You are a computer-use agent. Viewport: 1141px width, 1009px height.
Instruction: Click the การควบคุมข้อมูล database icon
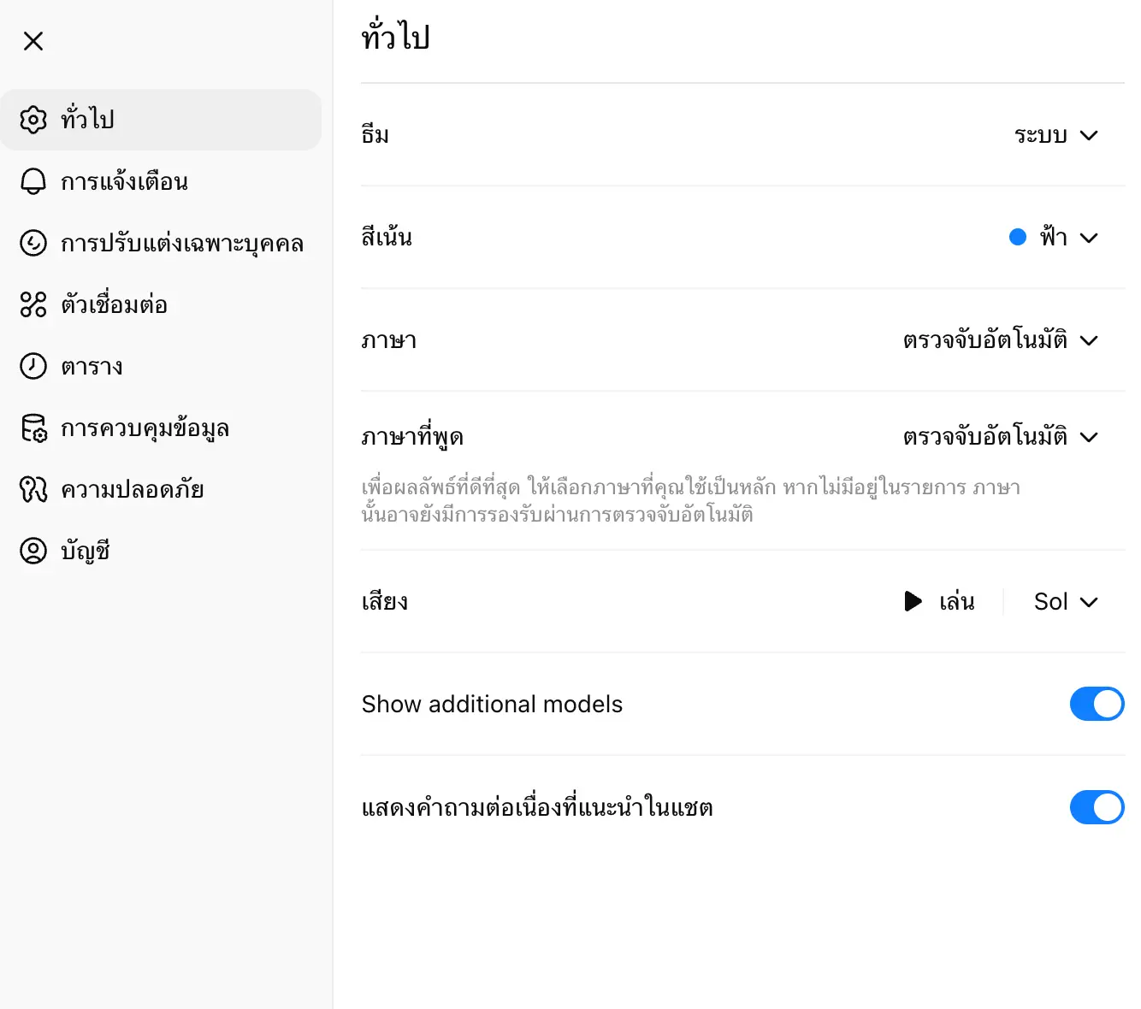[x=33, y=428]
